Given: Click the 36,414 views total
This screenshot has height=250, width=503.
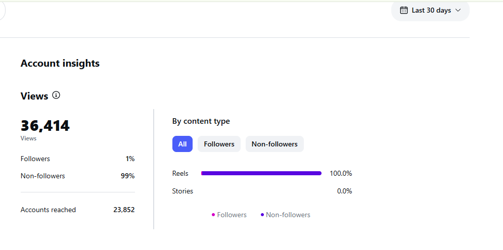Looking at the screenshot, I should pyautogui.click(x=45, y=126).
